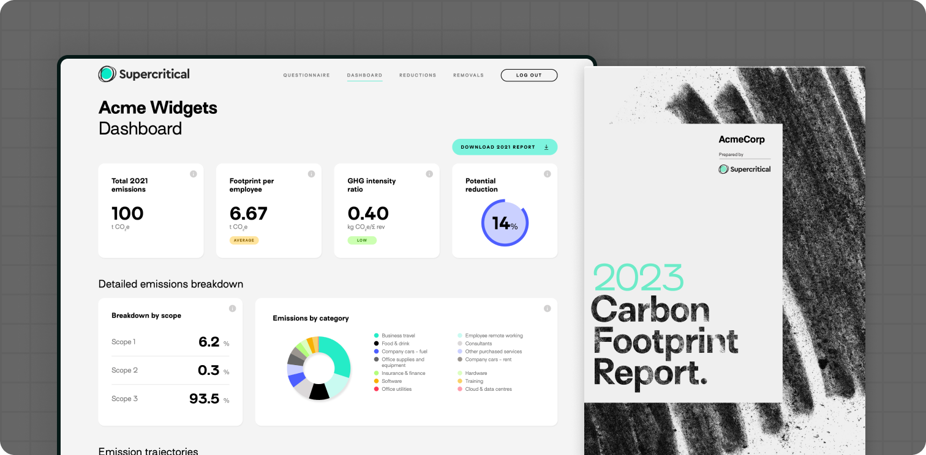Open info icon on Total 2021 emissions card

coord(194,174)
